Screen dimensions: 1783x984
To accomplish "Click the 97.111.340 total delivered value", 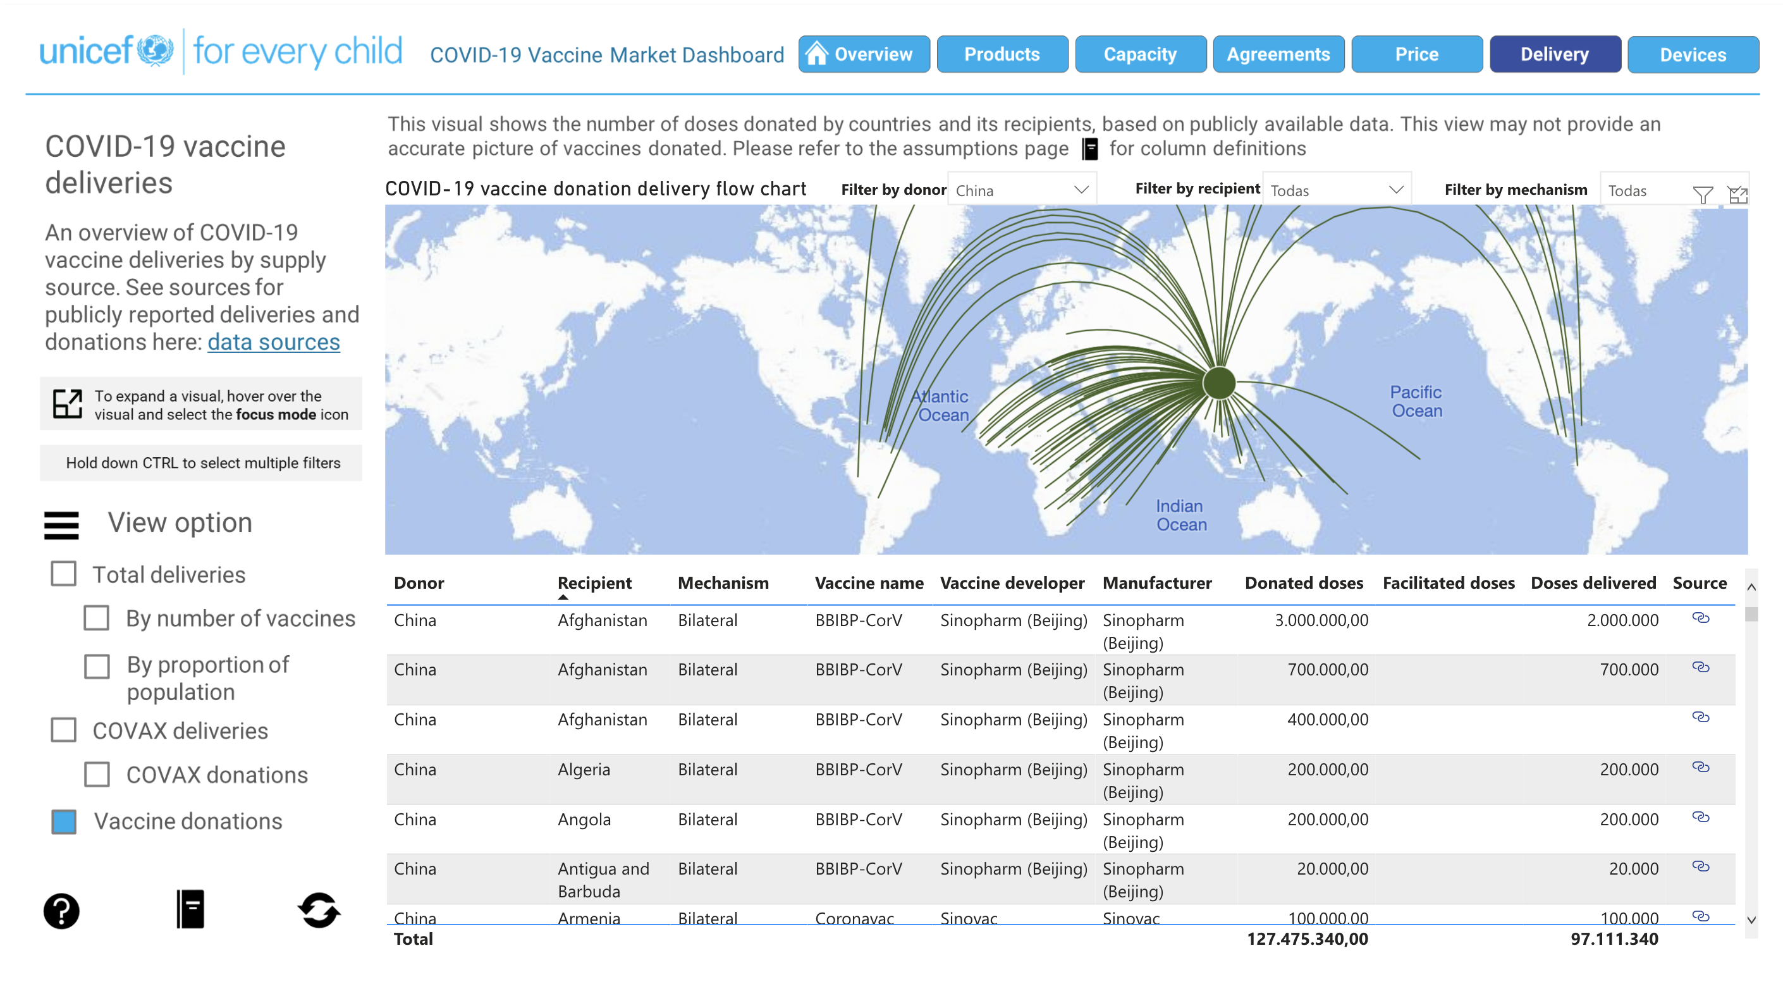I will click(x=1614, y=939).
